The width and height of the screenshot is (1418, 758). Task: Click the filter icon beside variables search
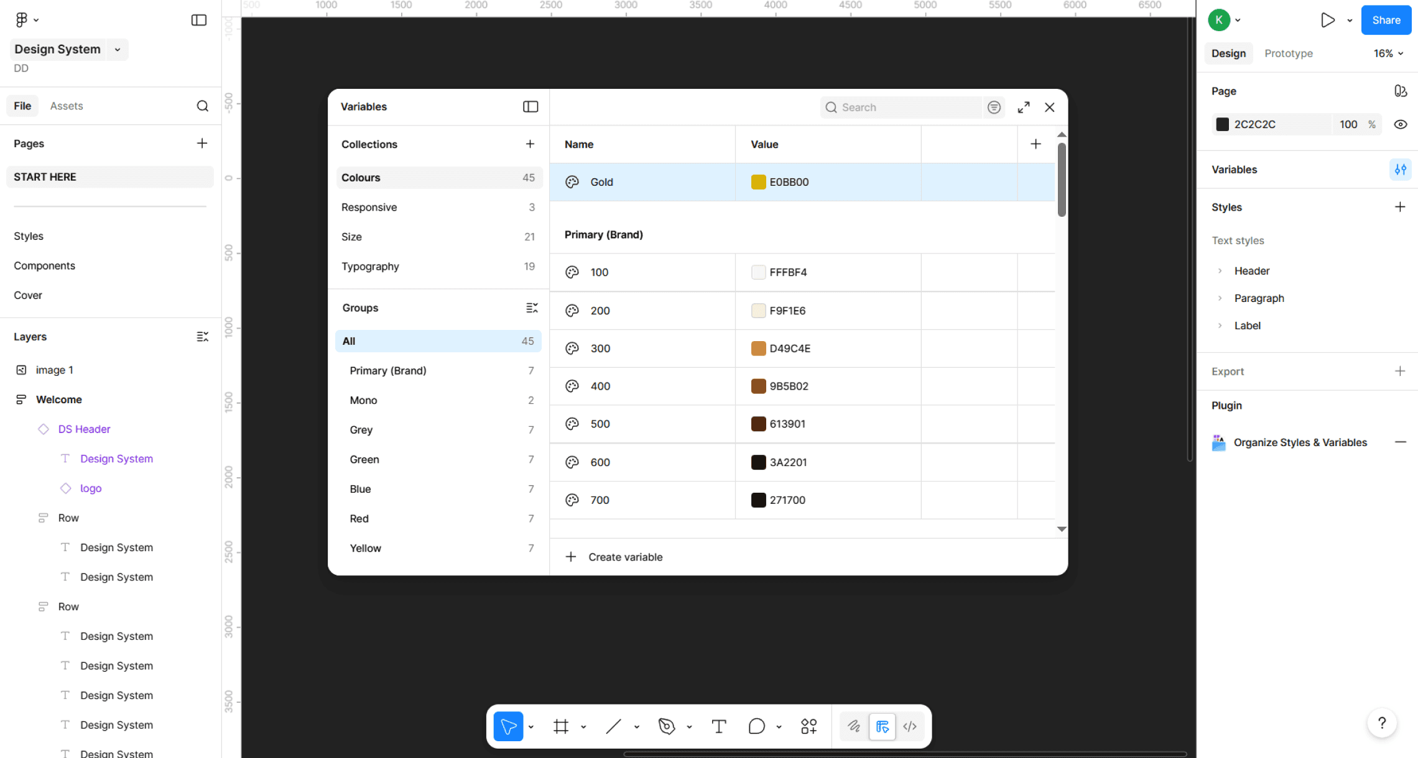coord(994,107)
